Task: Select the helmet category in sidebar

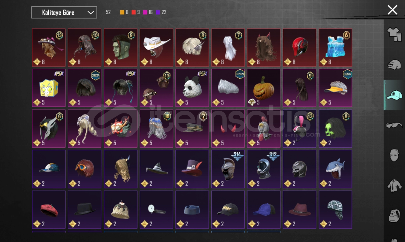Action: 394,65
